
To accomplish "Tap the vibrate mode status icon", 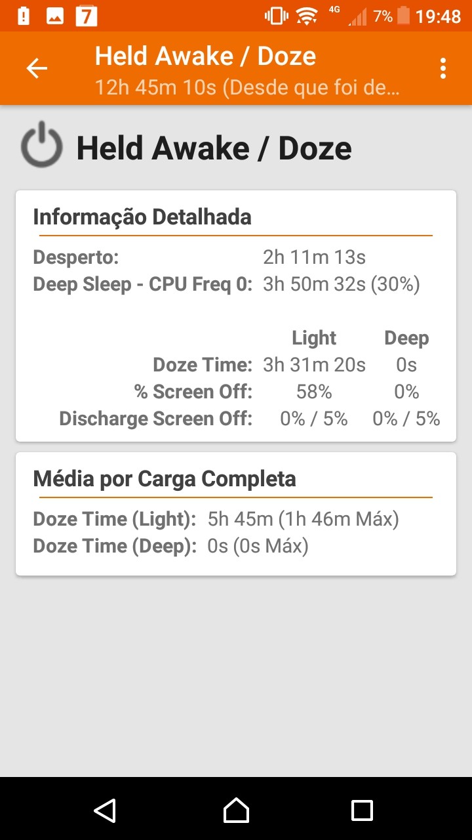I will pyautogui.click(x=276, y=16).
